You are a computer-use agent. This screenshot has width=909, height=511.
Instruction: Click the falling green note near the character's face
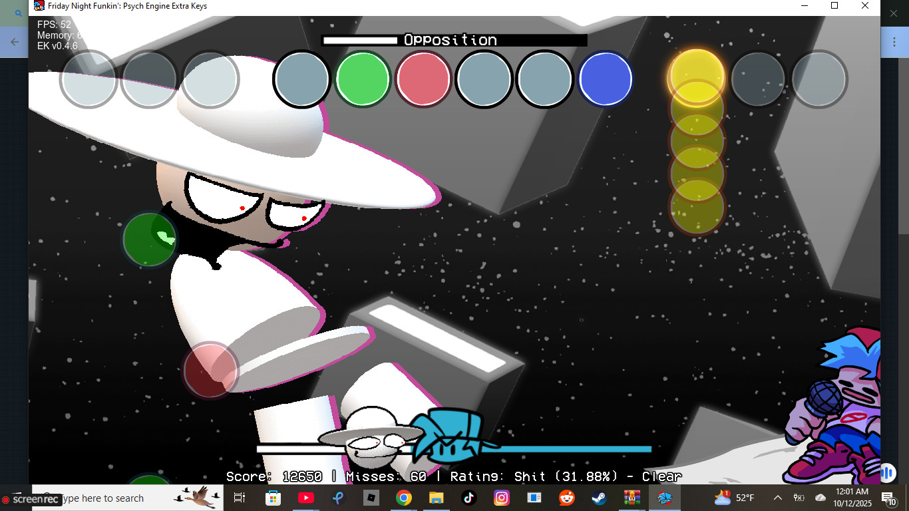[x=150, y=239]
